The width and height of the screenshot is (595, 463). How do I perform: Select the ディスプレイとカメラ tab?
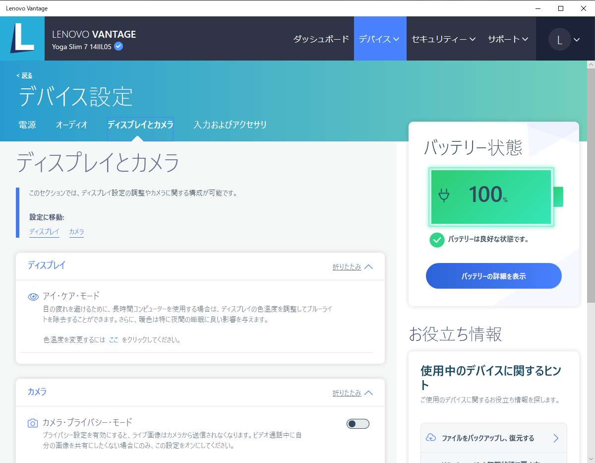[140, 125]
